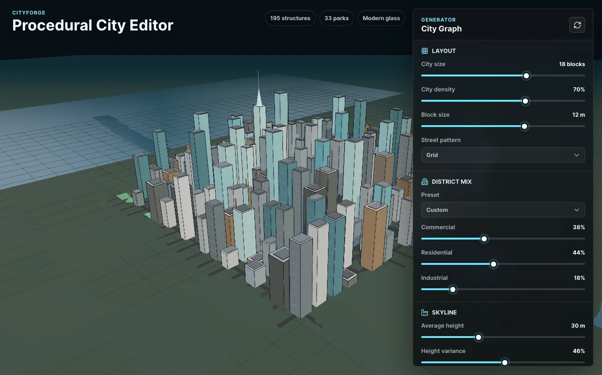Click the Average height slider handle
The image size is (602, 375).
(478, 337)
